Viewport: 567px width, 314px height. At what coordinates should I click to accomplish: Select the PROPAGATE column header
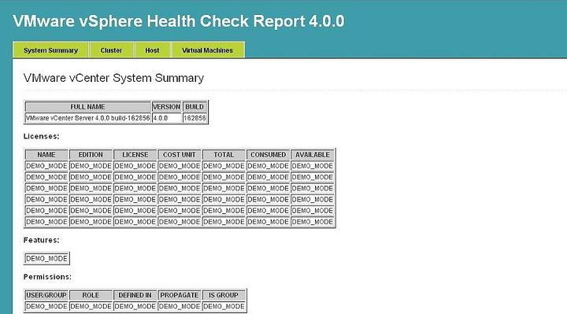pyautogui.click(x=180, y=295)
